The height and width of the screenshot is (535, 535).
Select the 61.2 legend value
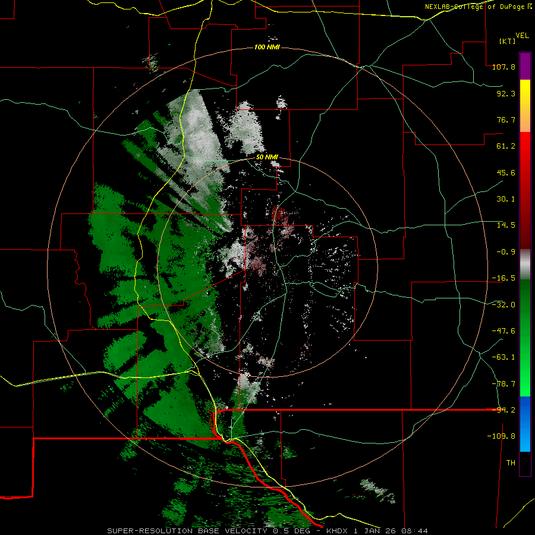[x=506, y=146]
